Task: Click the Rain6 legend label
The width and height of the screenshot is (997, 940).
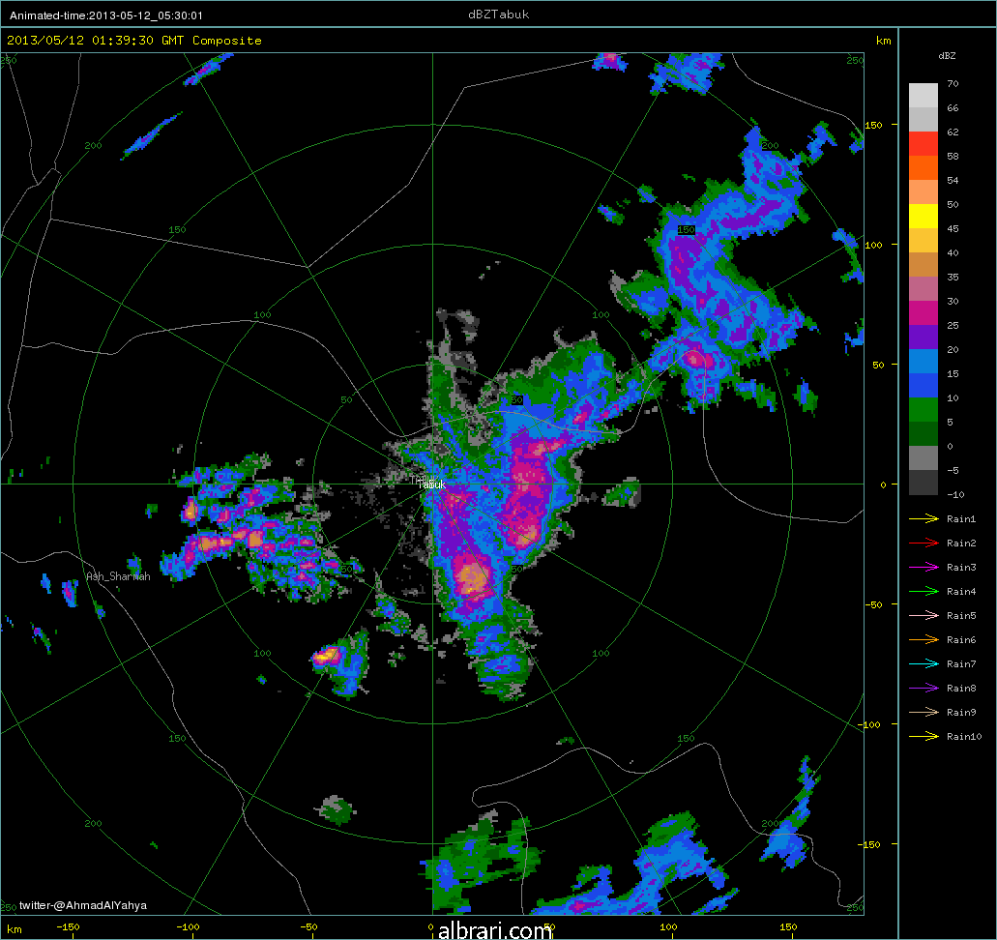Action: coord(961,640)
